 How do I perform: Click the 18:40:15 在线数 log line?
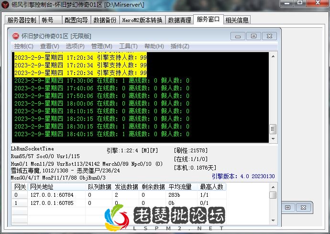[x=102, y=134]
